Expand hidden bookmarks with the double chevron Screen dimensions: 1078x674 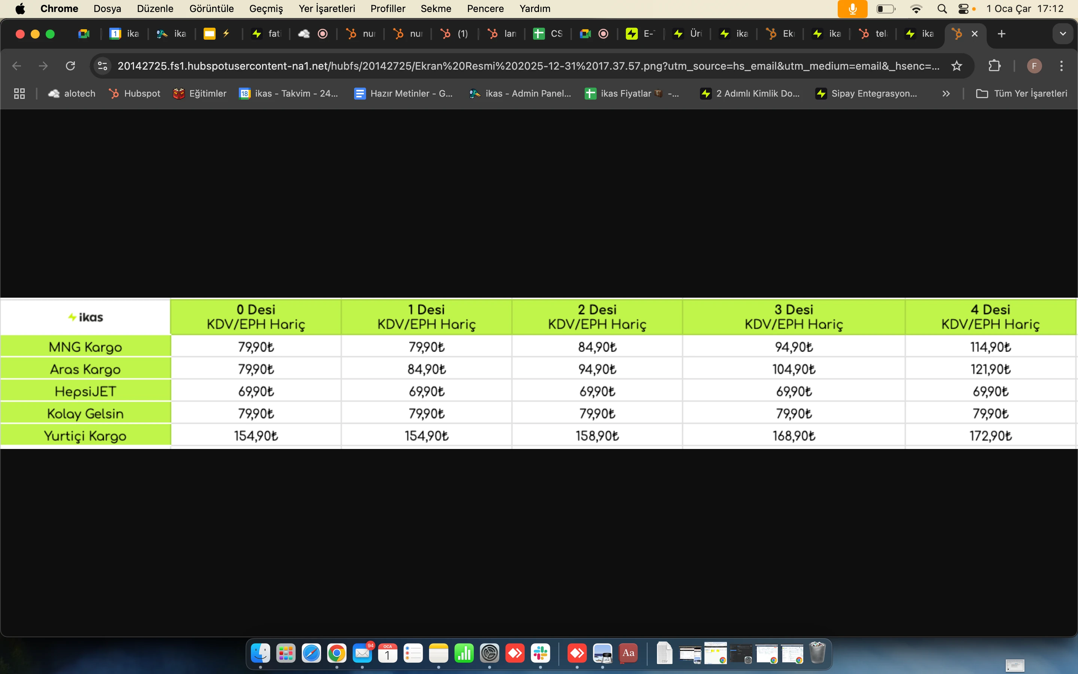pyautogui.click(x=946, y=94)
